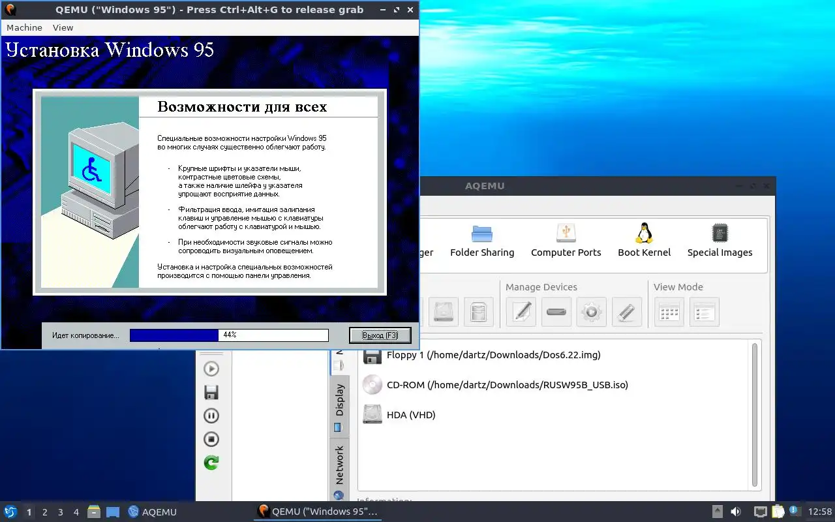
Task: Open the clipboard tray icon
Action: 778,512
